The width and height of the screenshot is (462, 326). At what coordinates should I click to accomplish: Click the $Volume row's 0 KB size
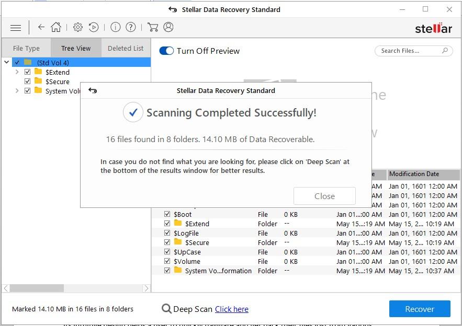pyautogui.click(x=291, y=262)
